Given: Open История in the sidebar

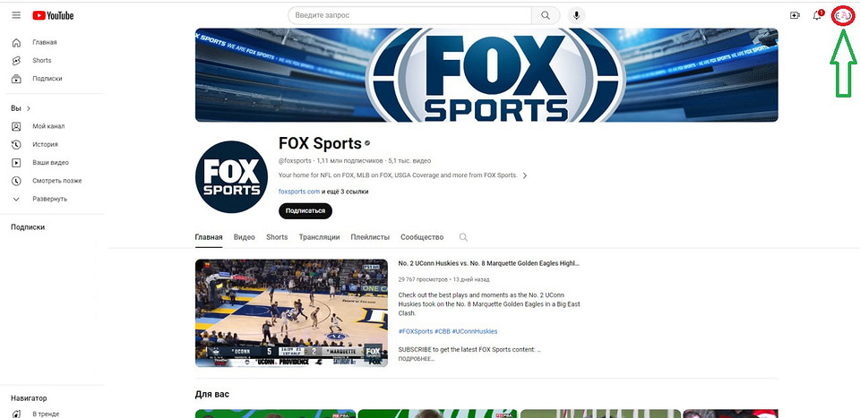Looking at the screenshot, I should (45, 144).
